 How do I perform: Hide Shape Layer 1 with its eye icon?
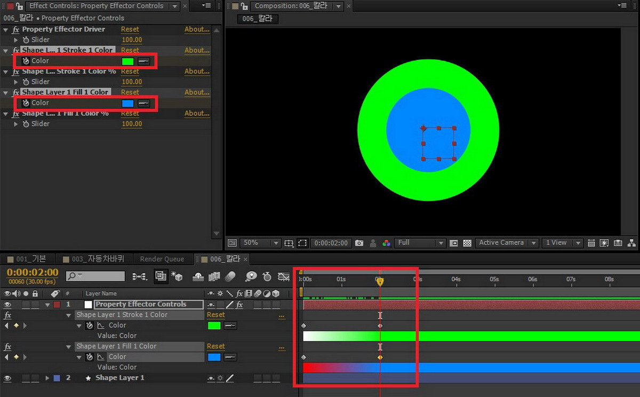(8, 378)
